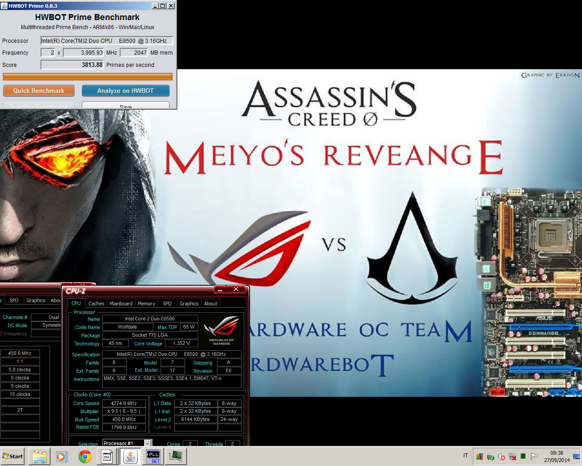
Task: Open the About tab in the front CPU-Z window
Action: (x=211, y=304)
